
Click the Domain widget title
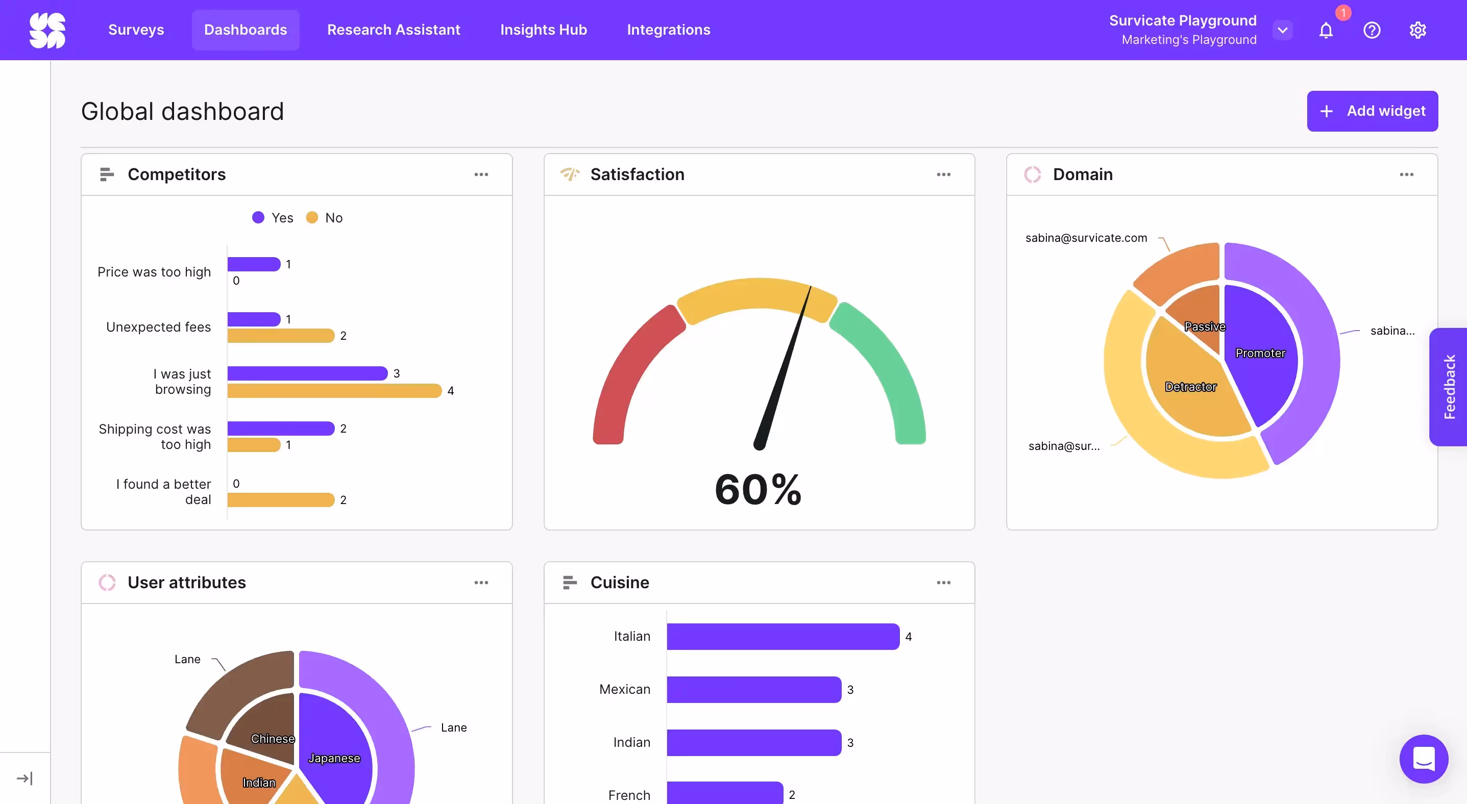(x=1083, y=174)
